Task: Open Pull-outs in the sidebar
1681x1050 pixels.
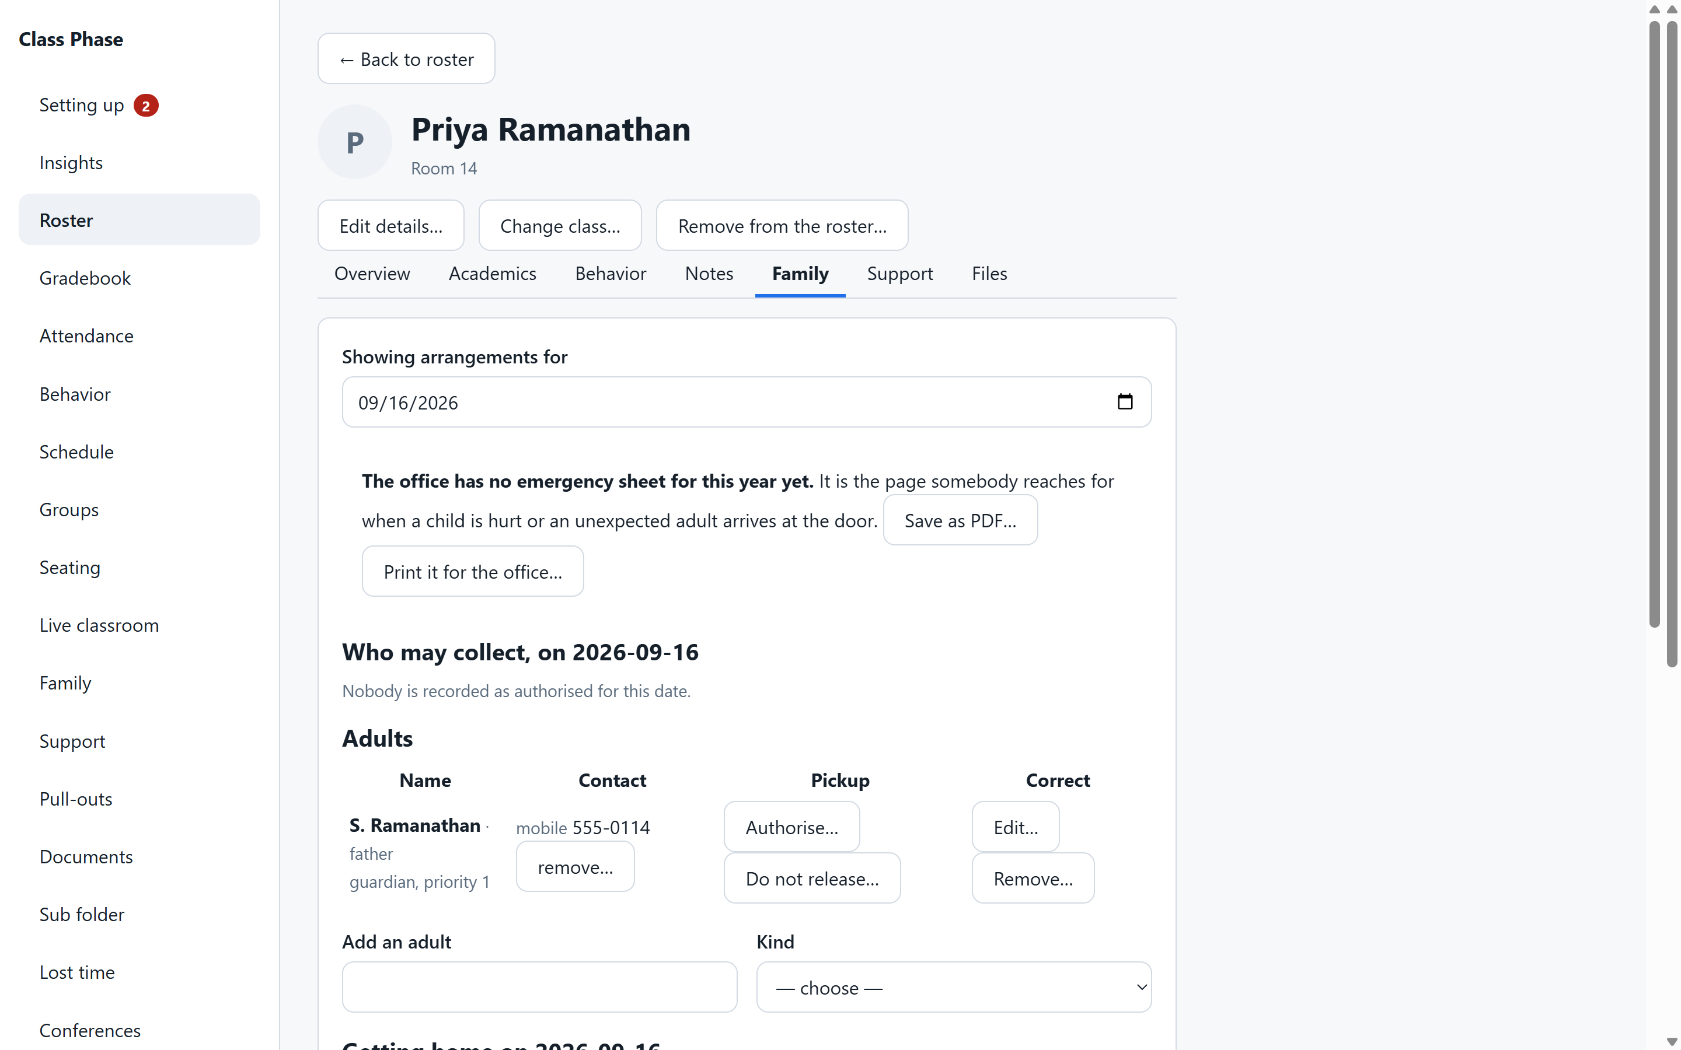Action: click(139, 799)
